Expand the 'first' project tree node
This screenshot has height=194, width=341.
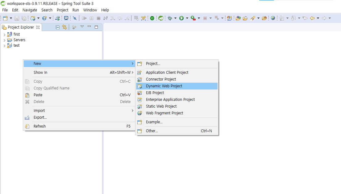(4, 34)
